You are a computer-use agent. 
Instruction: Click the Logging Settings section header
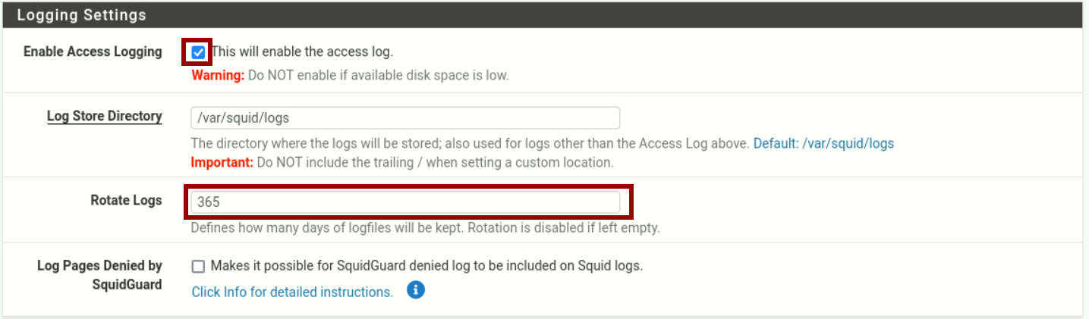point(82,14)
